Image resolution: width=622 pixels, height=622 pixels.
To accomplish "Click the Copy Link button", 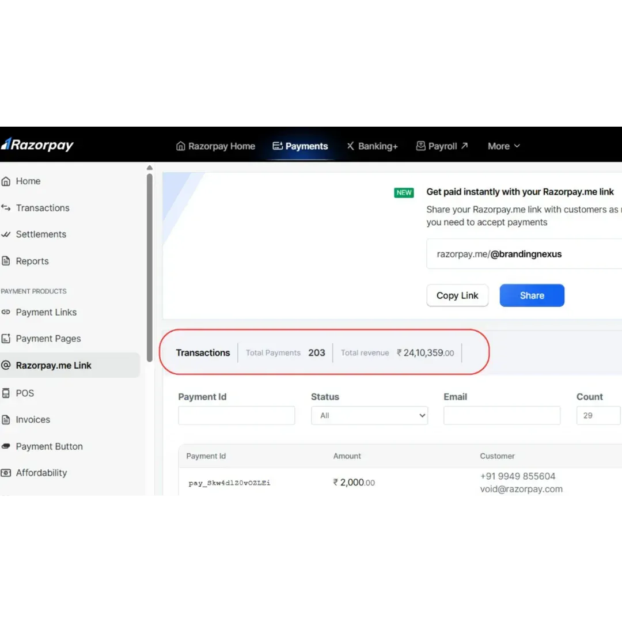I will pos(457,295).
